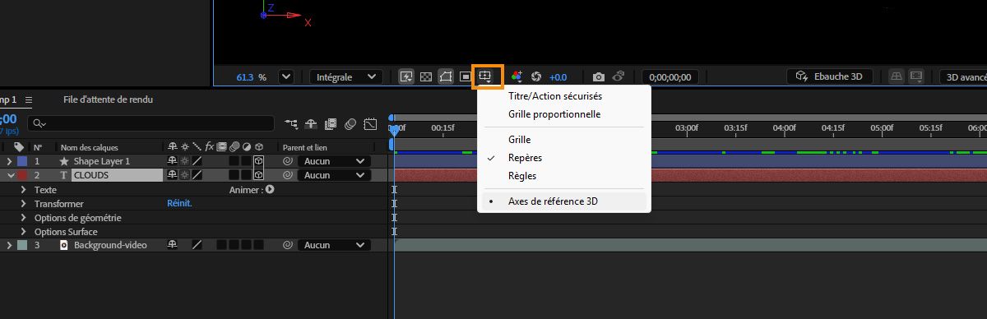Select Titre/Action sécurisés menu entry
The height and width of the screenshot is (319, 987).
click(563, 96)
